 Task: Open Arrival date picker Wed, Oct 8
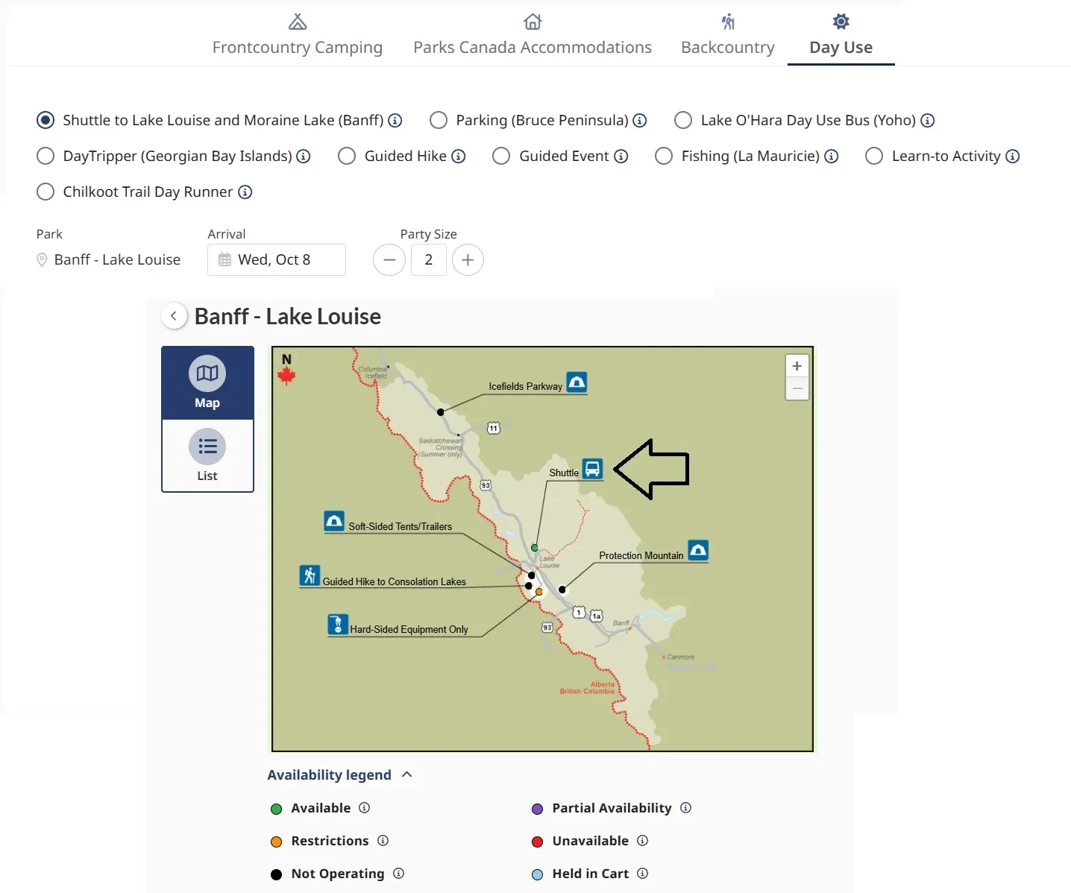[277, 259]
